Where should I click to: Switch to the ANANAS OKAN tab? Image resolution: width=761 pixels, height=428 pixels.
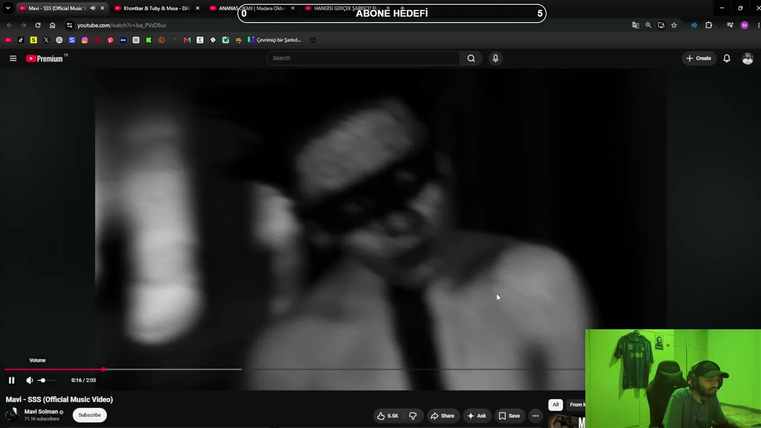[252, 8]
